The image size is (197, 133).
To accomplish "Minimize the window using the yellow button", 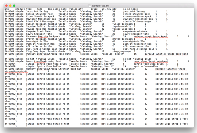I will coord(10,6).
